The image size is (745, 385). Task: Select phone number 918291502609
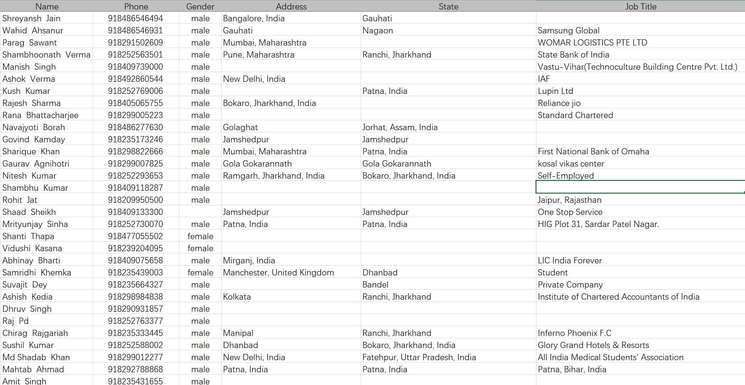[136, 43]
